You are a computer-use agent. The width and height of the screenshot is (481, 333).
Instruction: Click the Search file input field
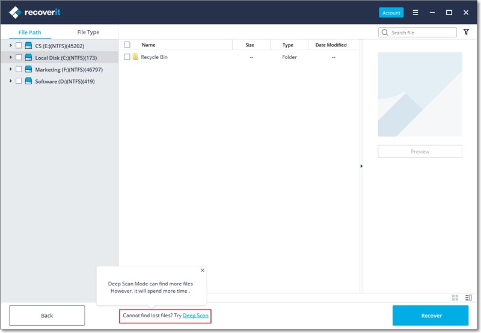[x=417, y=33]
